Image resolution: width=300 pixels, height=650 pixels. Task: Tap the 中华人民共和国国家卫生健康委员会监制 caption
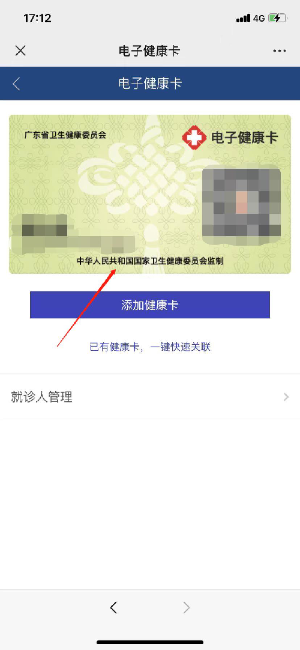[x=150, y=261]
